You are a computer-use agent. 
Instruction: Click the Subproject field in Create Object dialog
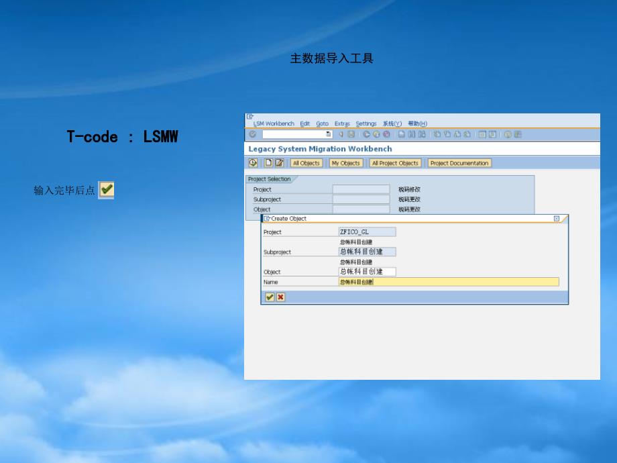[x=367, y=252]
